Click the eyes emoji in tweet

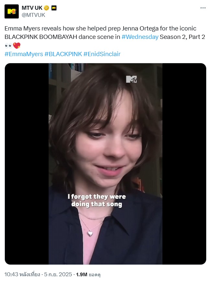point(8,45)
